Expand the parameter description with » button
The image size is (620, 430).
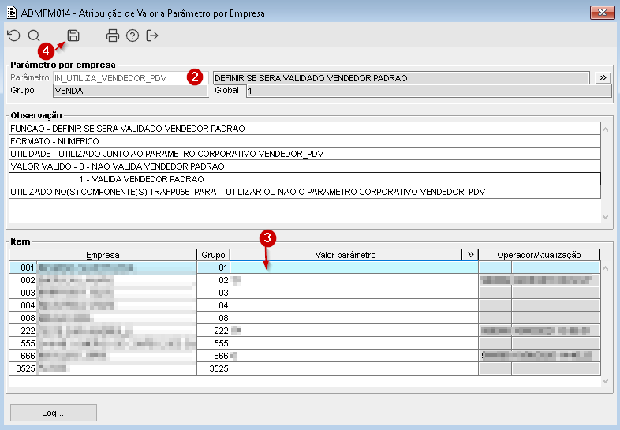[603, 77]
